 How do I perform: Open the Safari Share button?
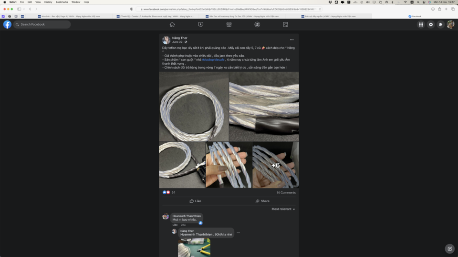pyautogui.click(x=439, y=9)
